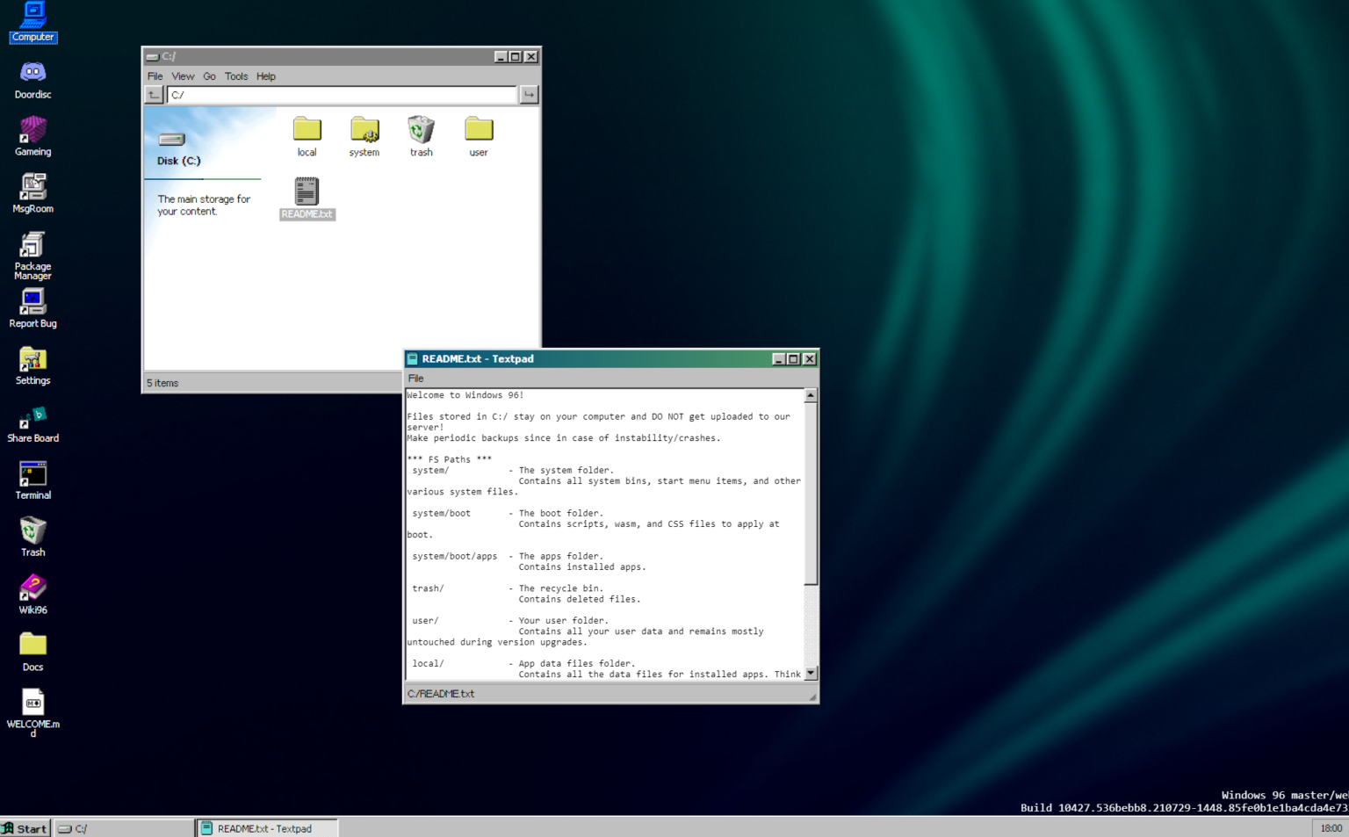The height and width of the screenshot is (837, 1349).
Task: Select the Report Bug desktop icon
Action: [x=32, y=309]
